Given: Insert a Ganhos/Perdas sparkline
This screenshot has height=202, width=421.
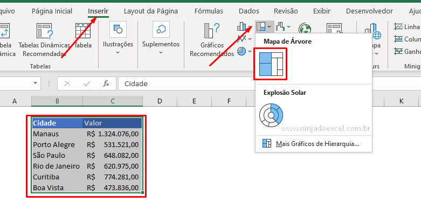Looking at the screenshot, I should pos(407,51).
